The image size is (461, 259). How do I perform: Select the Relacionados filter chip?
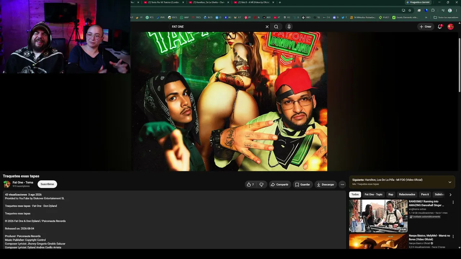click(x=407, y=195)
